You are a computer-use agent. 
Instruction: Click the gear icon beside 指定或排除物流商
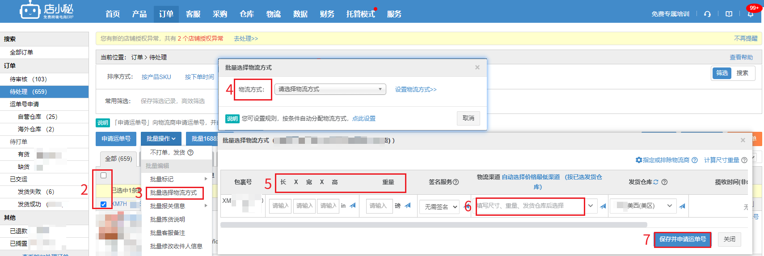(x=639, y=160)
